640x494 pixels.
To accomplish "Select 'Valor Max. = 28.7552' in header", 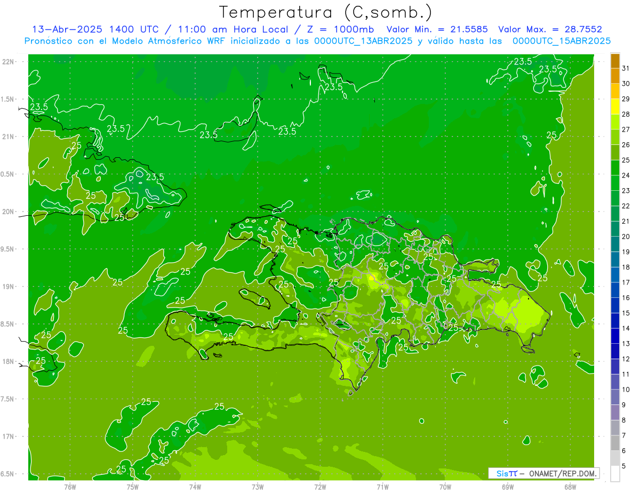I will (550, 29).
